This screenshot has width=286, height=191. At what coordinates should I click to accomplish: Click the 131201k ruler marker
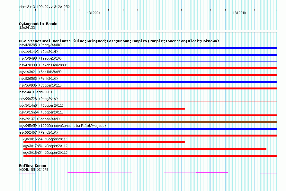239,13
